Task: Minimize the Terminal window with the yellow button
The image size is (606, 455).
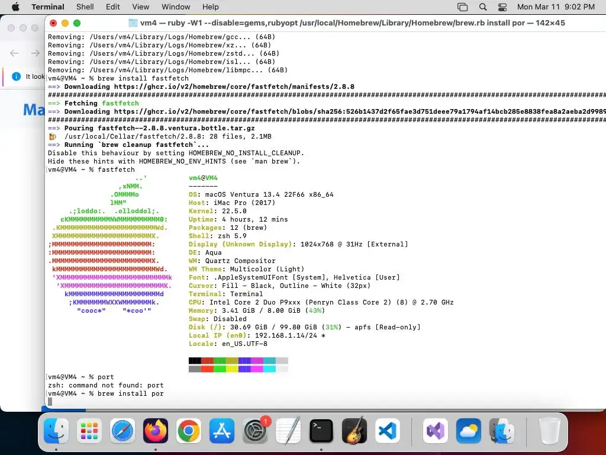Action: click(x=65, y=23)
